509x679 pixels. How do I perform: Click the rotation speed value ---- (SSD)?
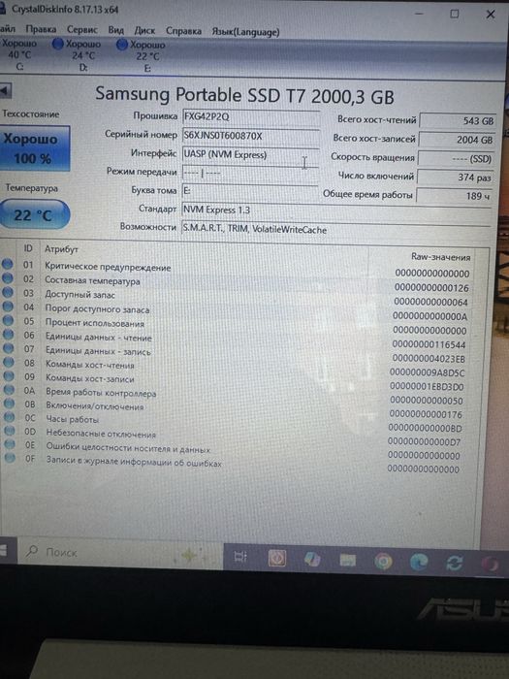pos(456,158)
